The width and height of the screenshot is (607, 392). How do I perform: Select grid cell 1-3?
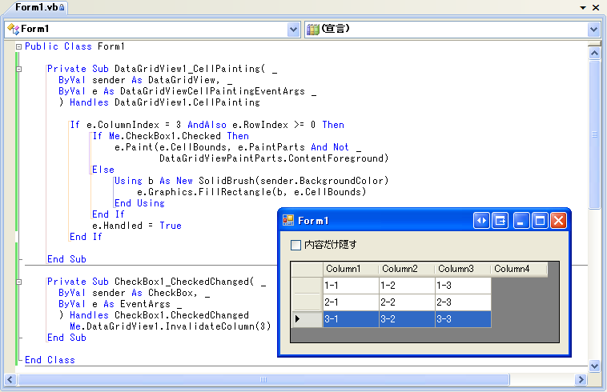pyautogui.click(x=463, y=286)
